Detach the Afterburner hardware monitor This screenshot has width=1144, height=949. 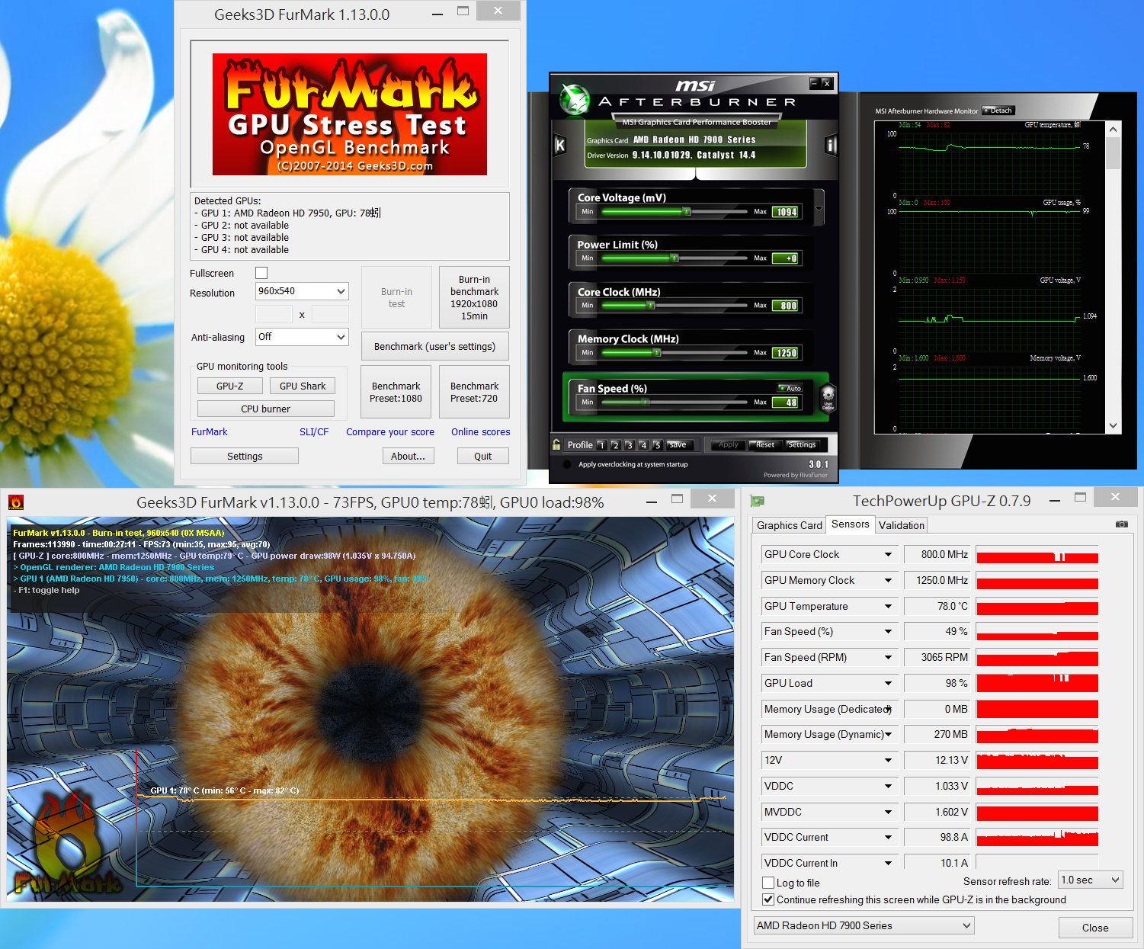coord(998,111)
